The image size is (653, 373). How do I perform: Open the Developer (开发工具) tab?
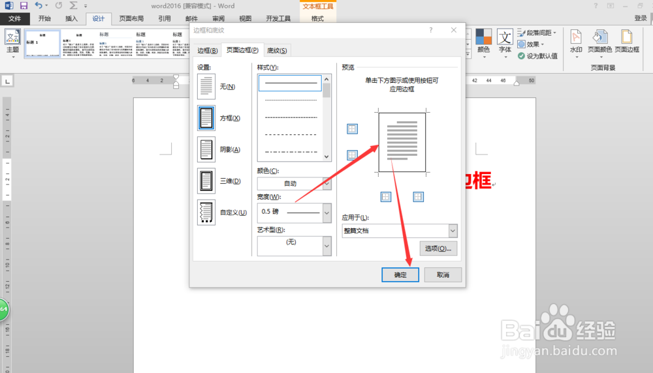coord(278,18)
